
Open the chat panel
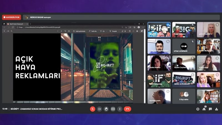[x=210, y=109]
